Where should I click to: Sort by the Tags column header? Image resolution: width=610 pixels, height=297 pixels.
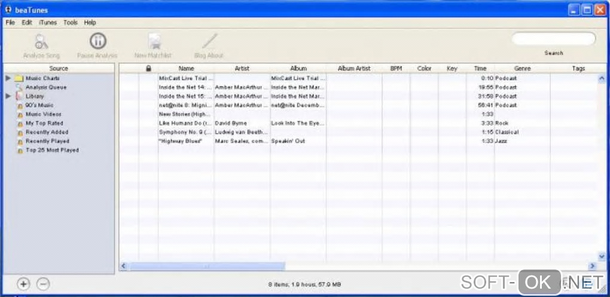(578, 68)
